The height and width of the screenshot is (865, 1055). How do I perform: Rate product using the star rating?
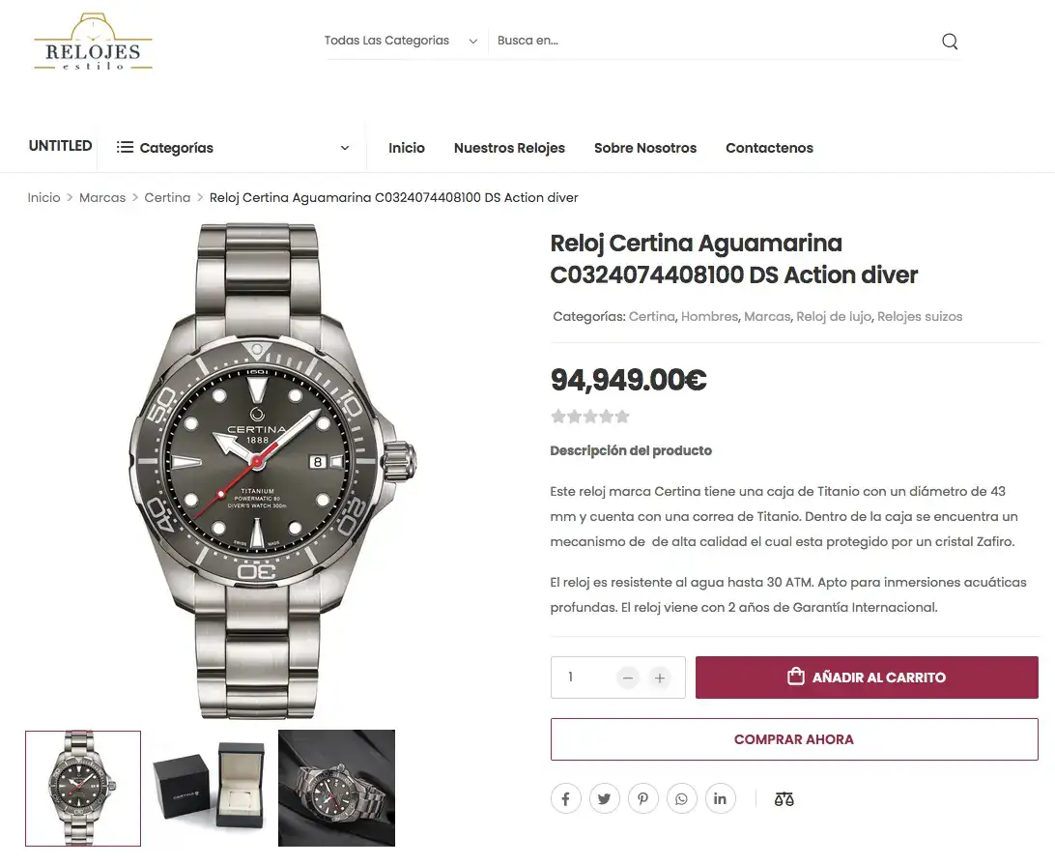(x=590, y=417)
